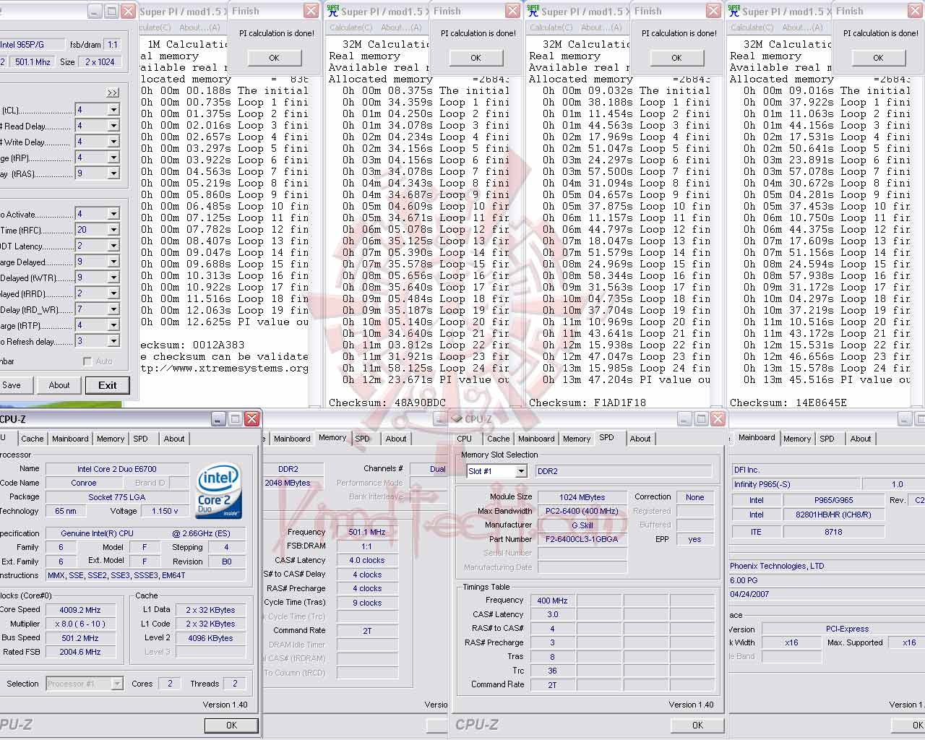Open the Delay (tRD_WR) dropdown showing 7
925x740 pixels.
pyautogui.click(x=113, y=309)
